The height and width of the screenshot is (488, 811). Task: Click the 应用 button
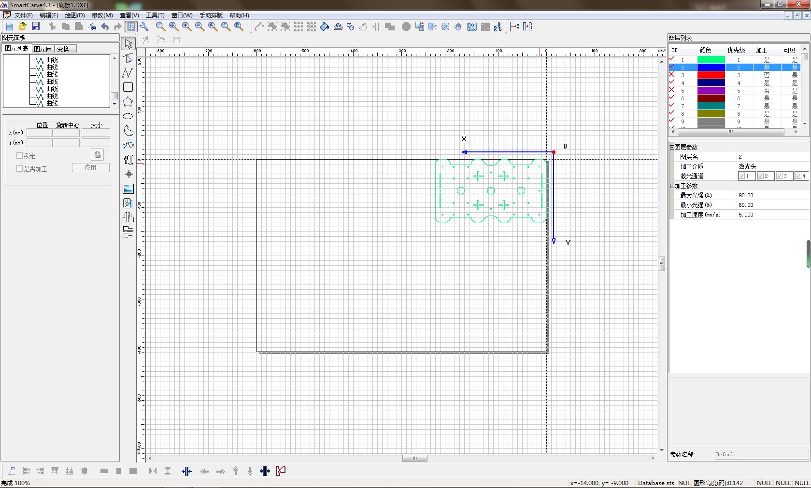[91, 168]
